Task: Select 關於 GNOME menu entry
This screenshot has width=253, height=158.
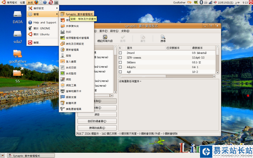Action: (43, 28)
